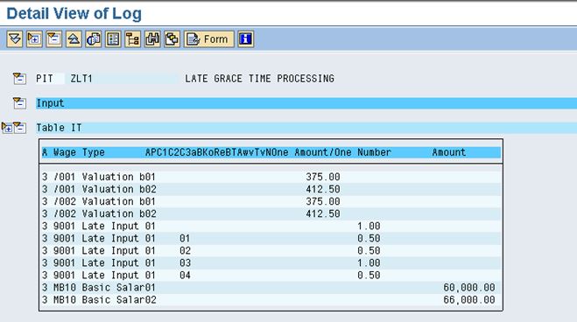Open the tree structure toolbar icon
Screen dimensions: 577x322
click(133, 39)
